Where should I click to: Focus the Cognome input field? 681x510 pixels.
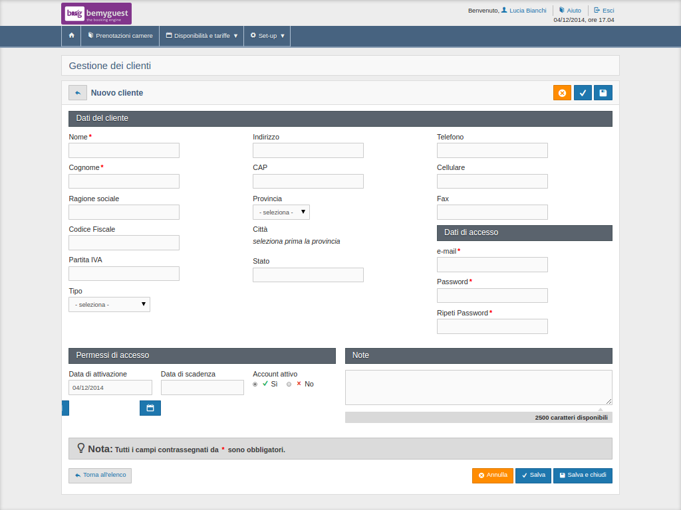click(x=124, y=181)
